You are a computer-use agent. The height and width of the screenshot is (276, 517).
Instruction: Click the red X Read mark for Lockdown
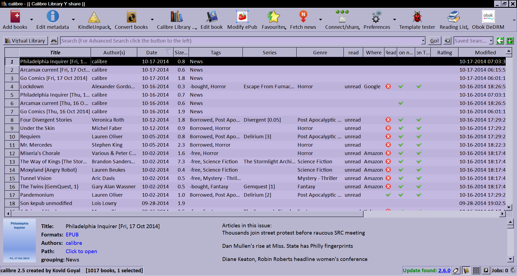[388, 86]
